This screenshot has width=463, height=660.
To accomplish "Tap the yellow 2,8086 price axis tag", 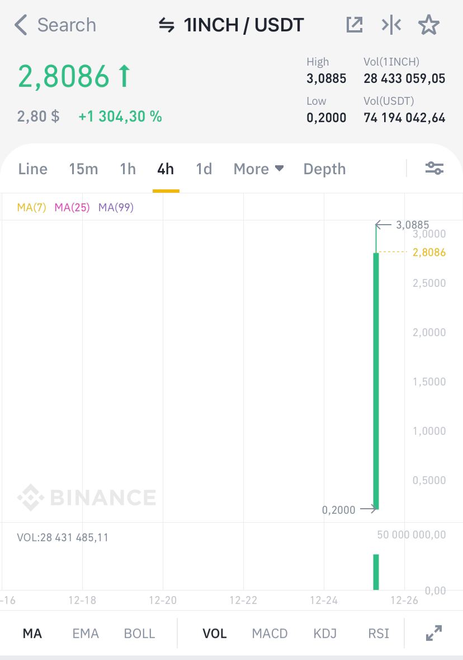I will [429, 252].
